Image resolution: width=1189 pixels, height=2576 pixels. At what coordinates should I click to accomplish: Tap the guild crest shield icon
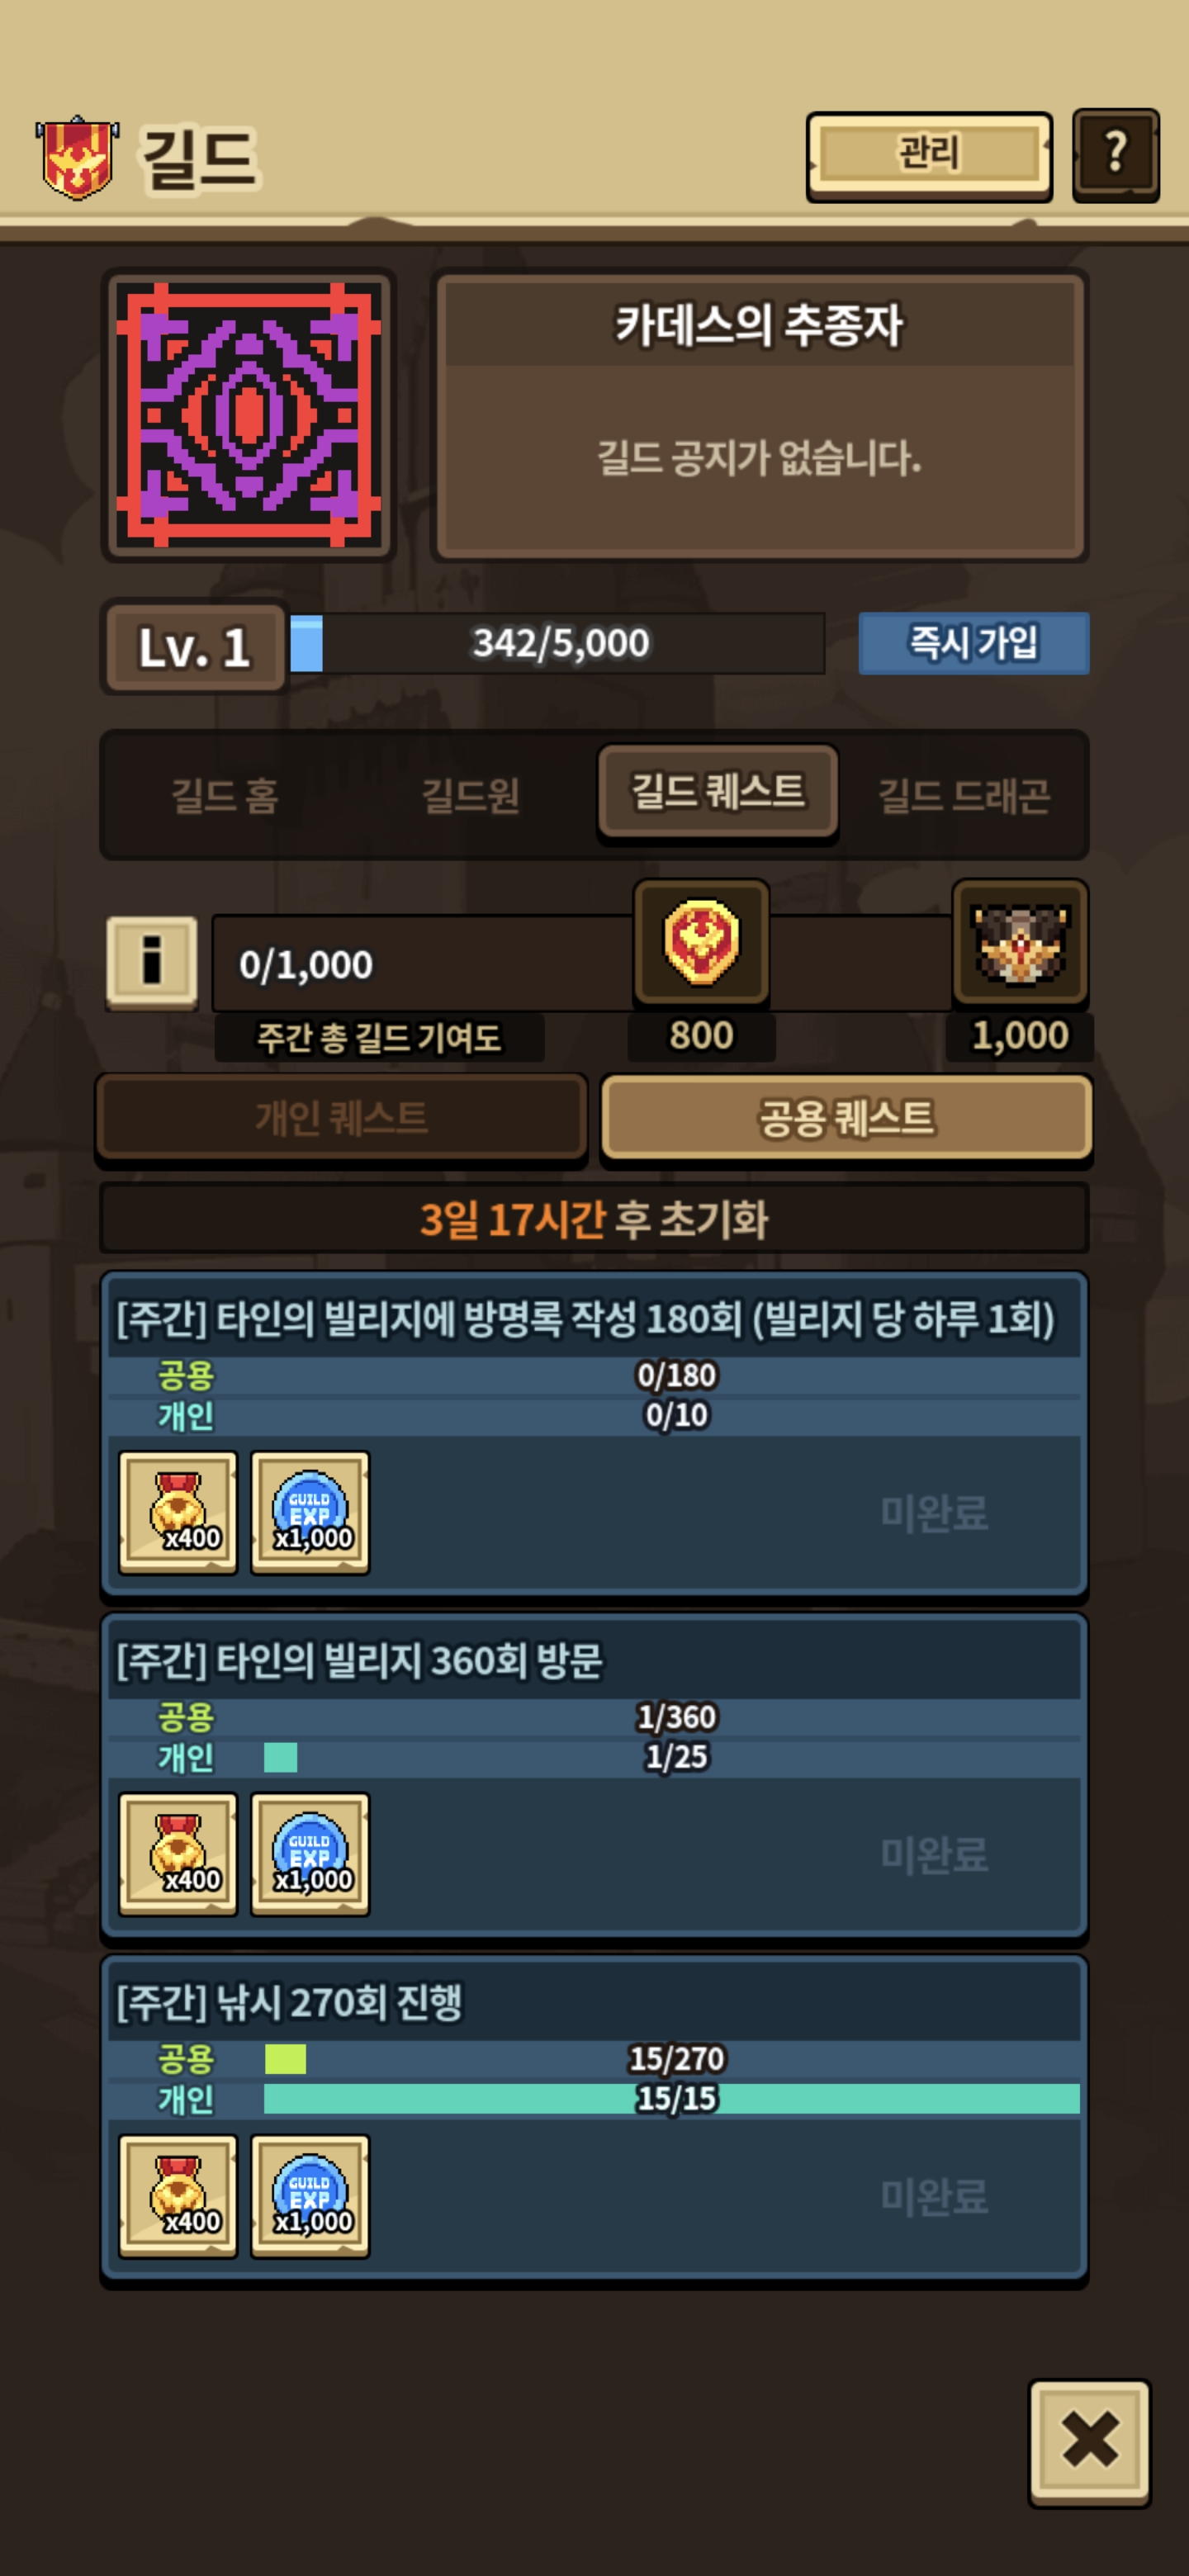point(77,157)
